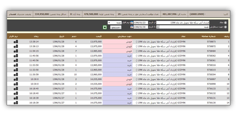Open نرم افزار dropdown showing همه
The width and height of the screenshot is (237, 118).
tap(114, 22)
